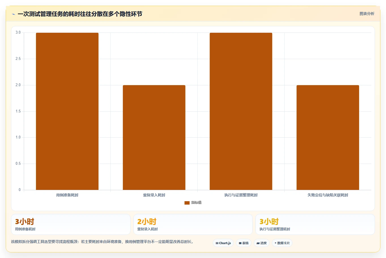Image resolution: width=386 pixels, height=258 pixels.
Task: Open the 图表分析 label in header
Action: pos(367,14)
